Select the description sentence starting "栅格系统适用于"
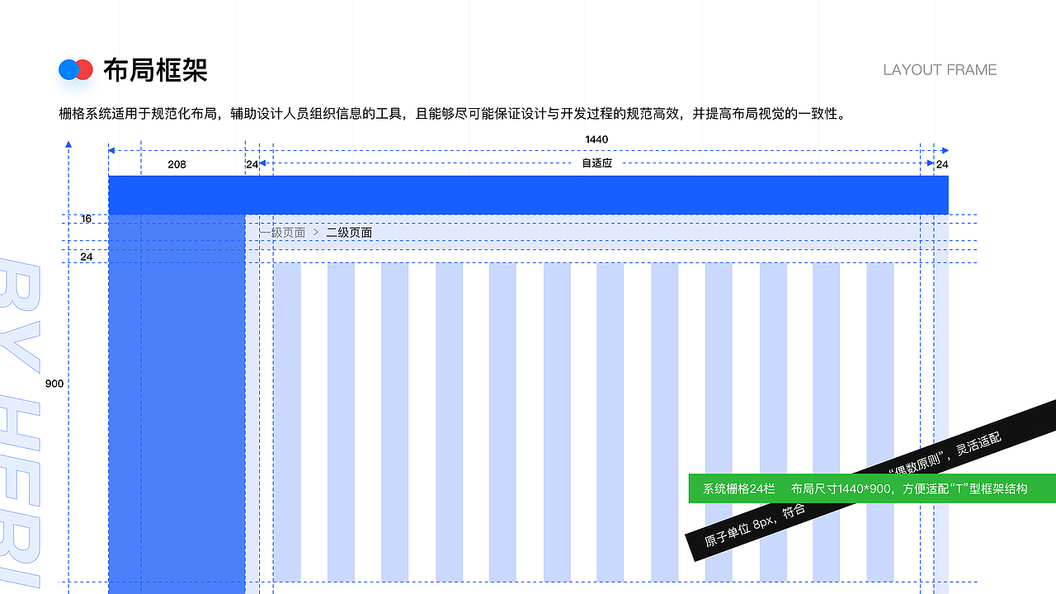 (x=453, y=114)
